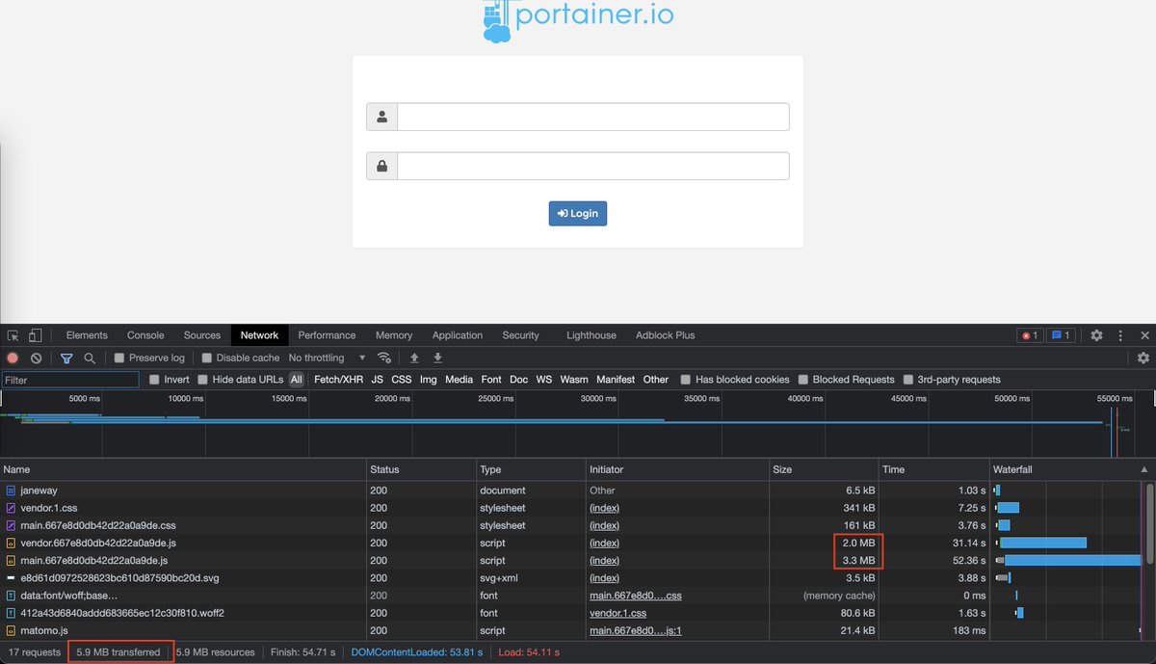The width and height of the screenshot is (1156, 664).
Task: Click the janeway document file icon
Action: click(11, 491)
